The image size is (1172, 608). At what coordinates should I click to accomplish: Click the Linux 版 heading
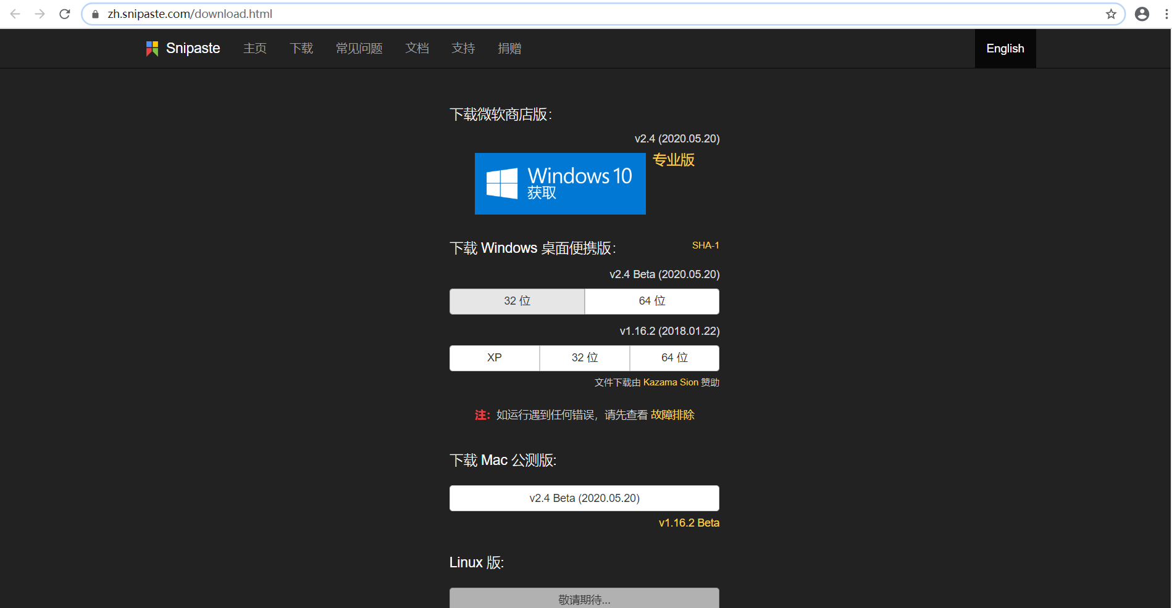coord(477,562)
